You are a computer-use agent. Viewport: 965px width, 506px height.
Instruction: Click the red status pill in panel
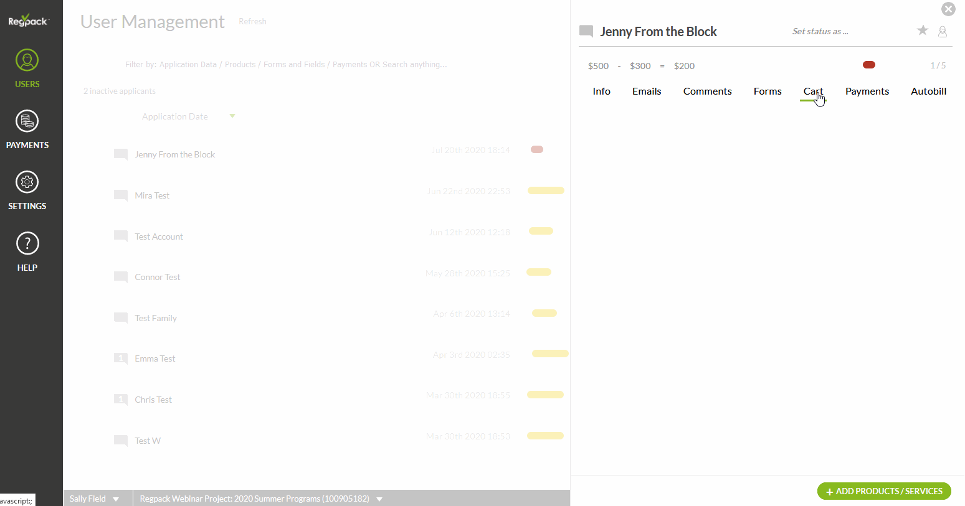click(x=868, y=65)
